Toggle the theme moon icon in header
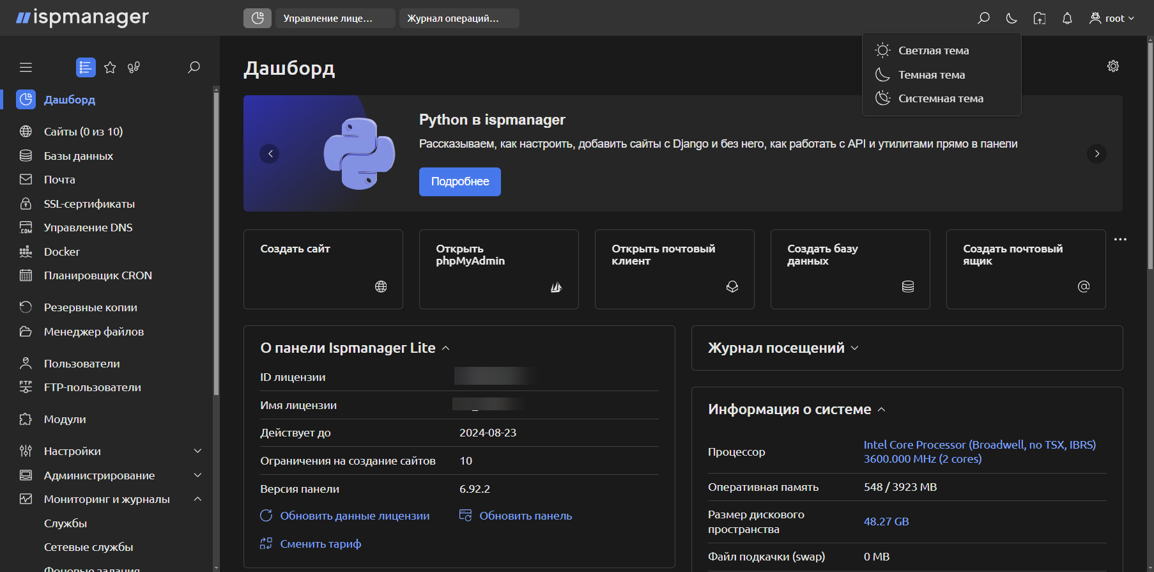The width and height of the screenshot is (1154, 572). pos(1012,18)
